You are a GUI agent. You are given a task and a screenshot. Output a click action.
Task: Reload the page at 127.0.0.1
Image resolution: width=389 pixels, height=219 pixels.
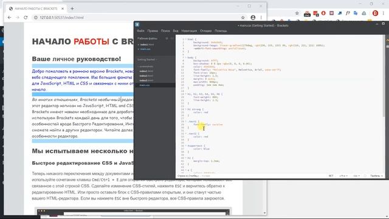pyautogui.click(x=26, y=18)
